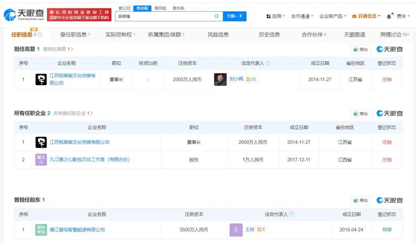The height and width of the screenshot is (243, 416).
Task: Click 镇江爱电智慧能源 green company logo
Action: pos(41,230)
